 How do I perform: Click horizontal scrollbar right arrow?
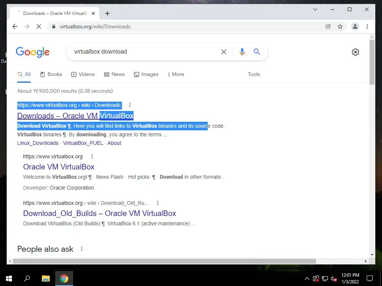coord(366,261)
